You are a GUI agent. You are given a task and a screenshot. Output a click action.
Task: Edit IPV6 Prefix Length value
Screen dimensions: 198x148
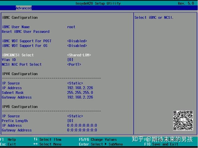(70, 121)
